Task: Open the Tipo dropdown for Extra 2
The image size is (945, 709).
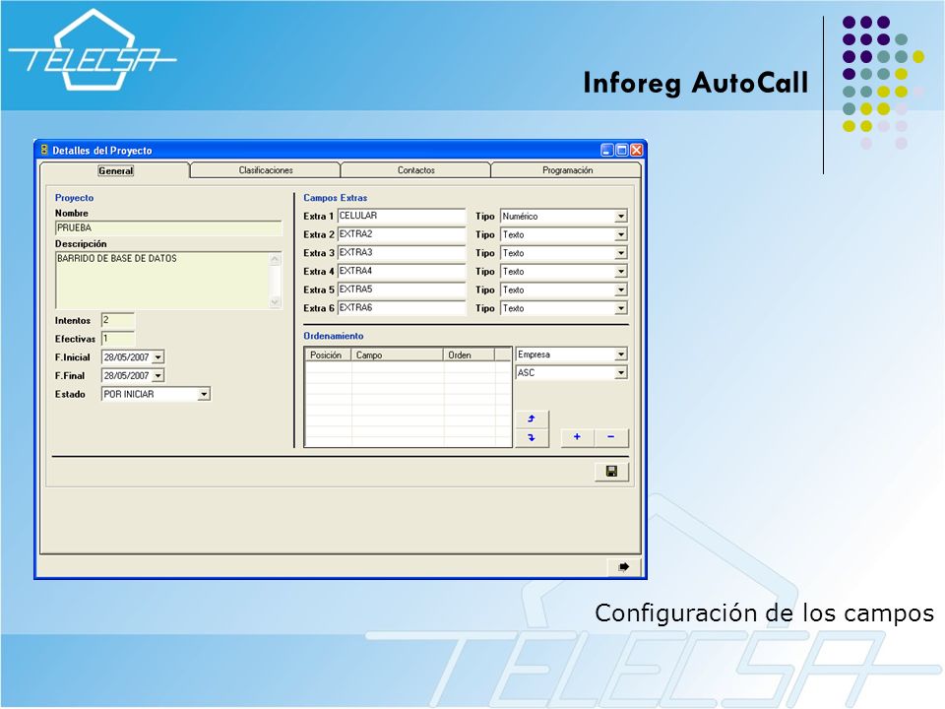Action: pyautogui.click(x=621, y=234)
